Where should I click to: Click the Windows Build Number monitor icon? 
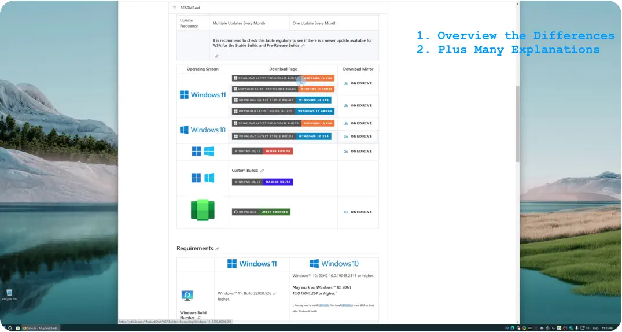point(187,296)
